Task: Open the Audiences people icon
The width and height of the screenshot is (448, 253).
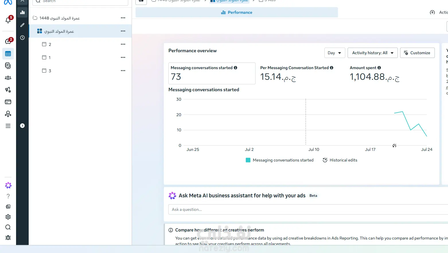Action: [x=8, y=78]
